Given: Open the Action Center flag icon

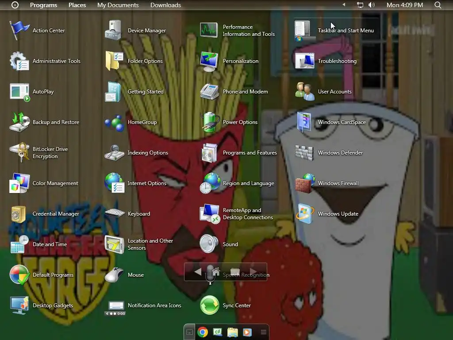Looking at the screenshot, I should pyautogui.click(x=19, y=31).
